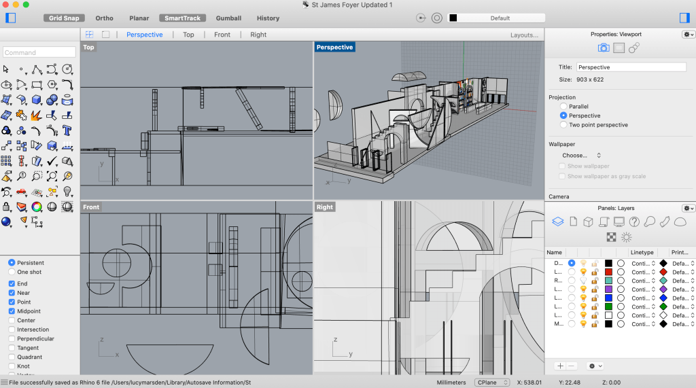Open the Wallpaper Choose dropdown

581,156
